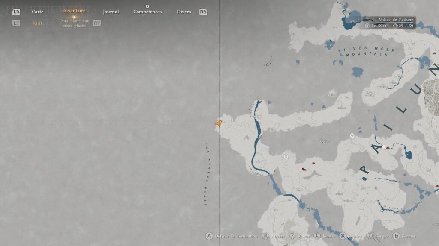Click the Joueur prompt label
The height and width of the screenshot is (246, 439).
pos(328,236)
